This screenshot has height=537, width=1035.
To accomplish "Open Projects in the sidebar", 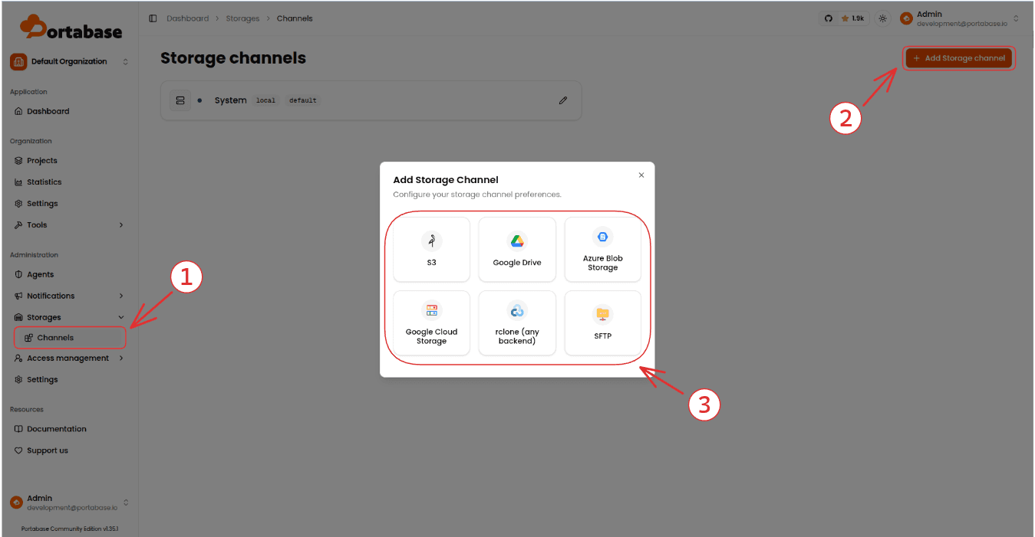I will point(69,161).
